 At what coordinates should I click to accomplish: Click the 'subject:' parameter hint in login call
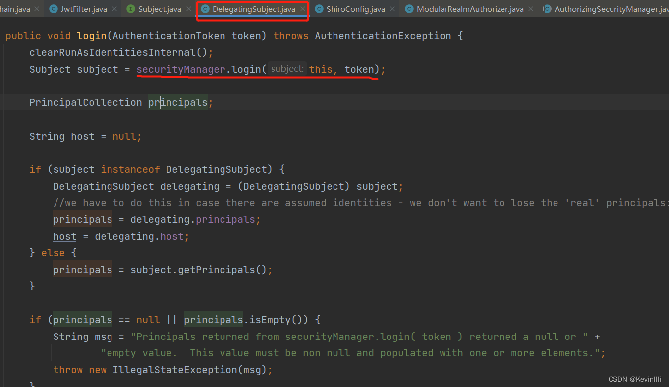point(287,69)
